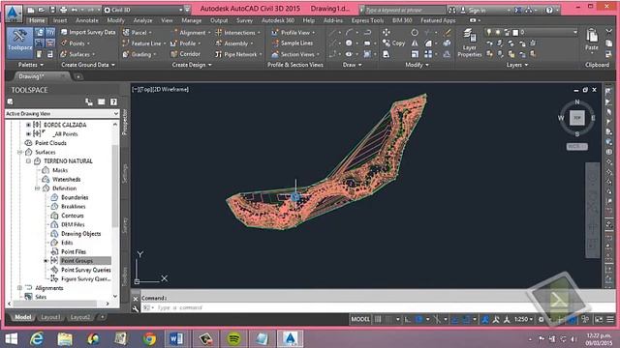
Task: Open the 1:250 annotation scale menu
Action: (x=523, y=319)
